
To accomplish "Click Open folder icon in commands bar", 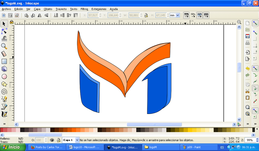I will (247, 29).
